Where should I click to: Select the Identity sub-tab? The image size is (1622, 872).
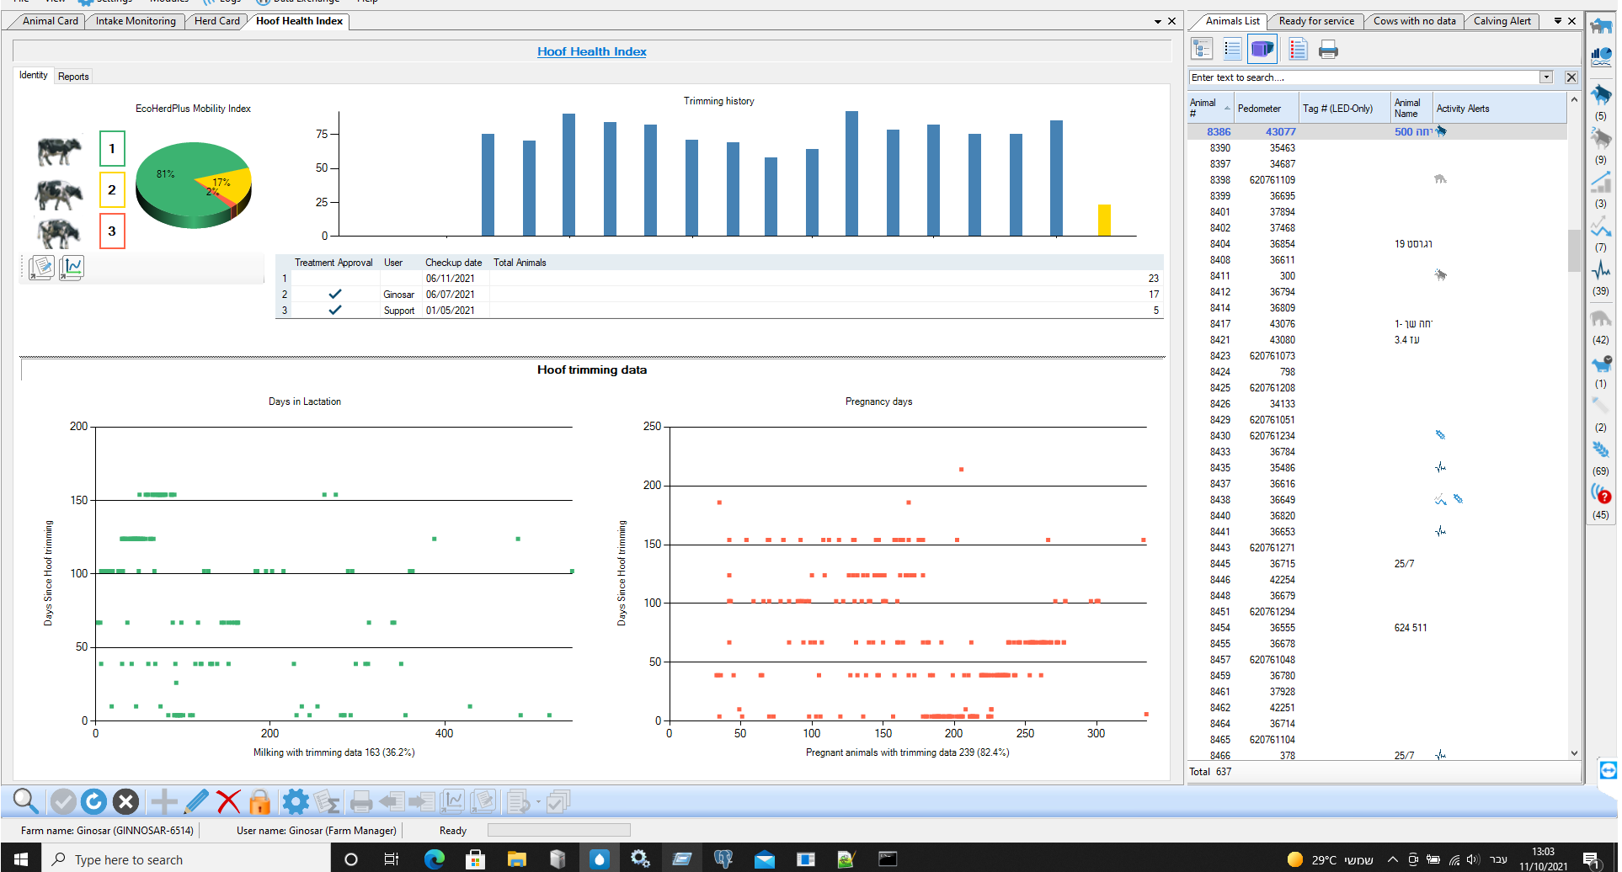34,76
